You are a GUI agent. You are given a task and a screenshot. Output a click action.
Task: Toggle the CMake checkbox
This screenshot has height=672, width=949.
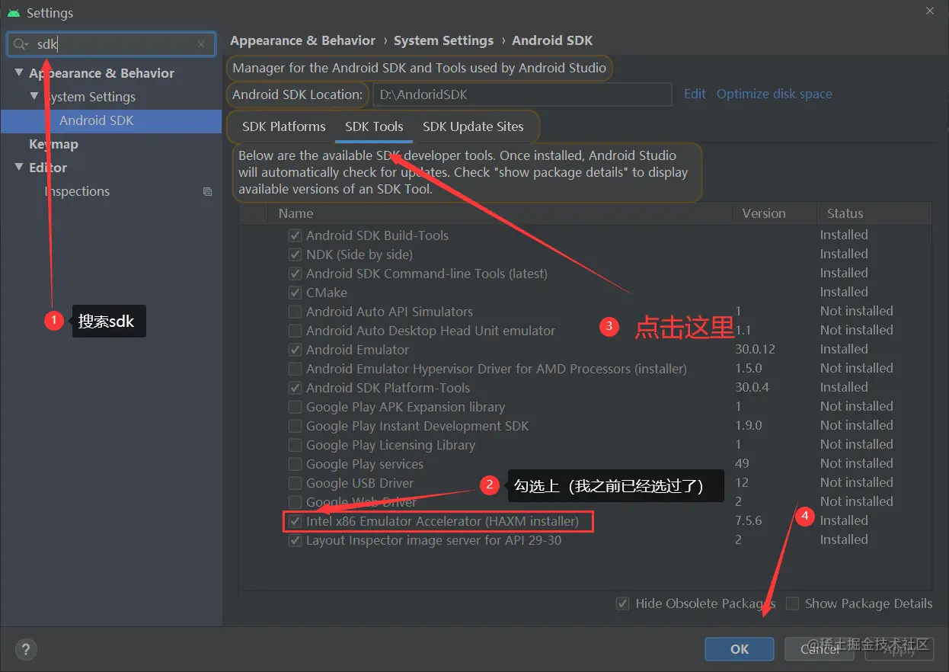click(x=295, y=293)
